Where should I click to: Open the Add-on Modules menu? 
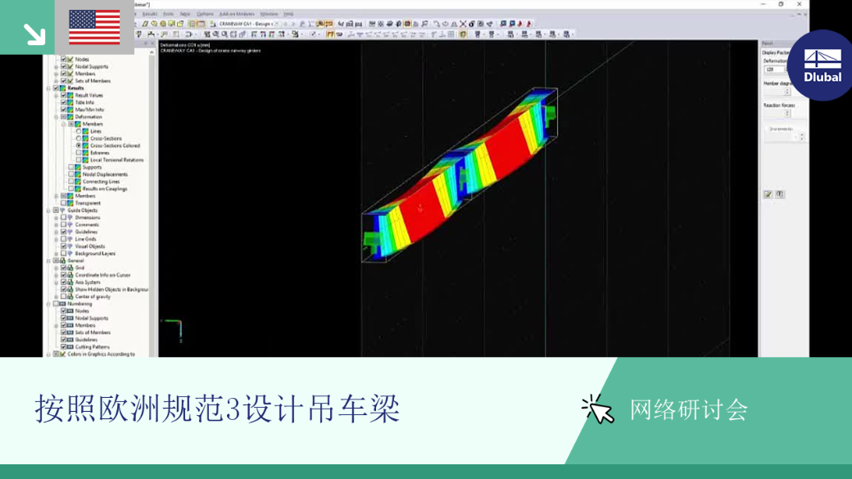click(x=237, y=14)
